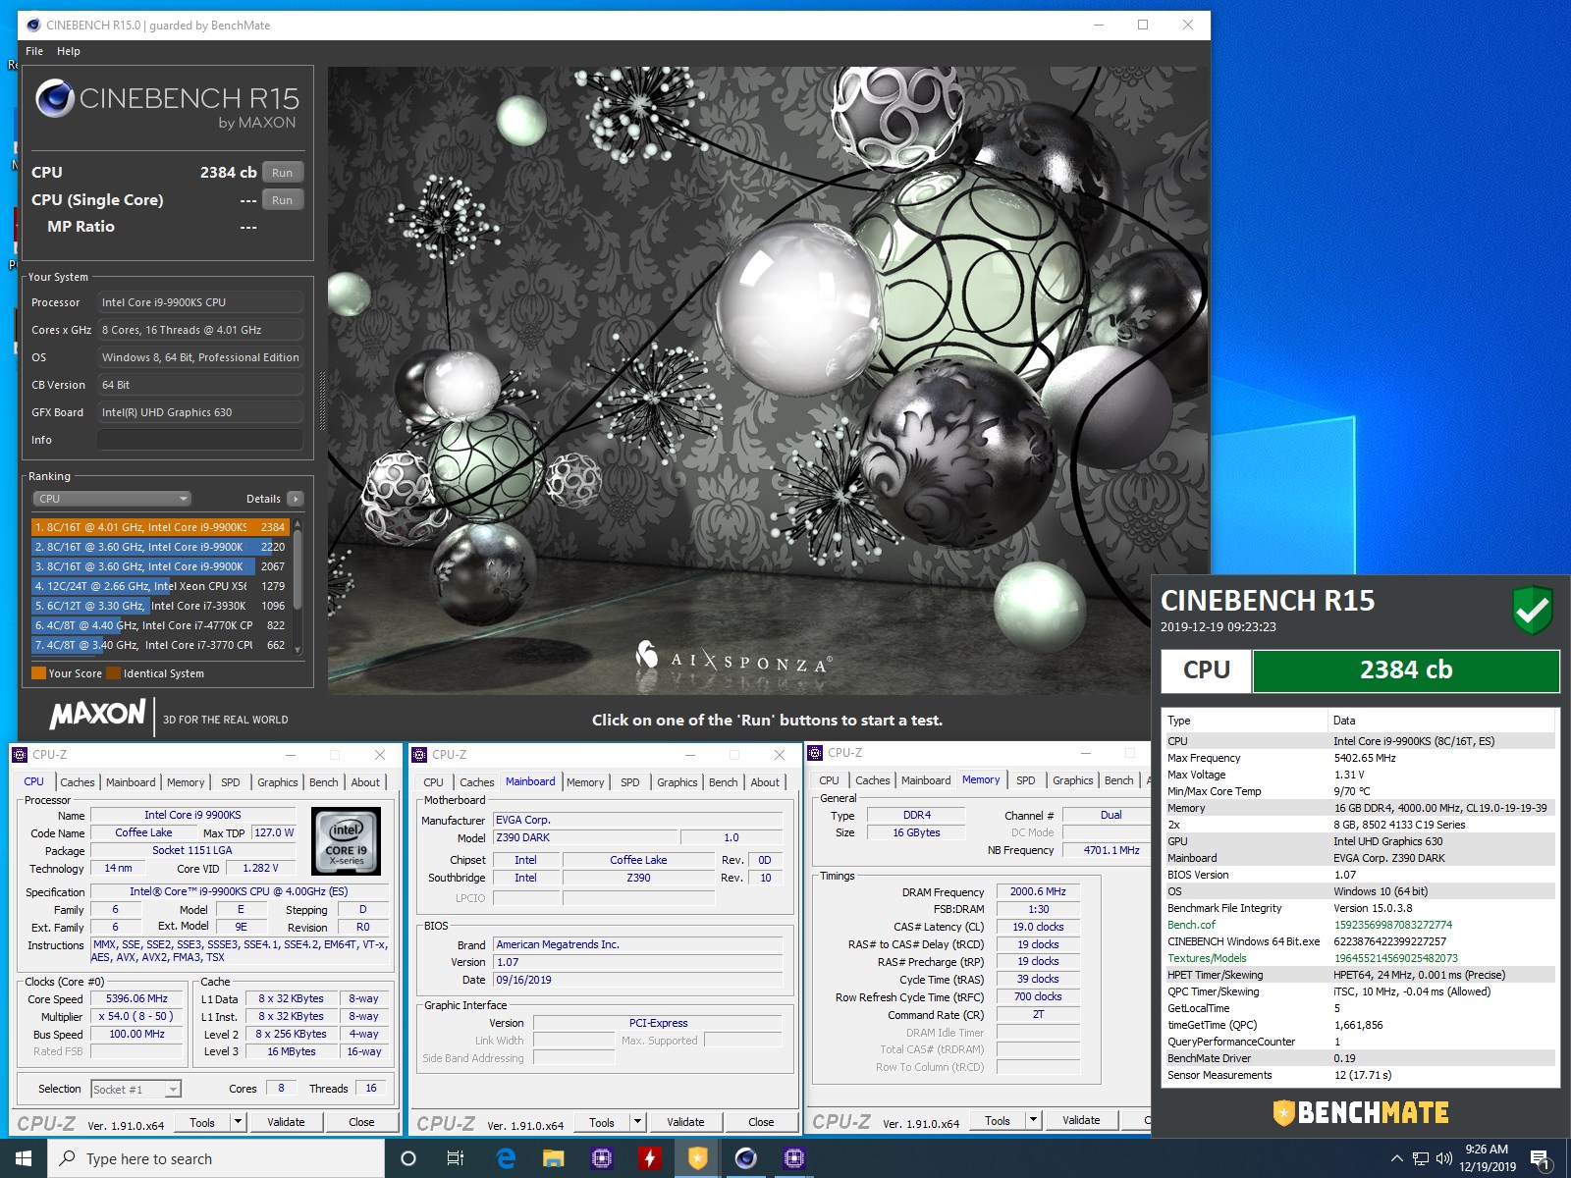Click Validate in second CPU-Z window
The height and width of the screenshot is (1178, 1571).
click(685, 1122)
